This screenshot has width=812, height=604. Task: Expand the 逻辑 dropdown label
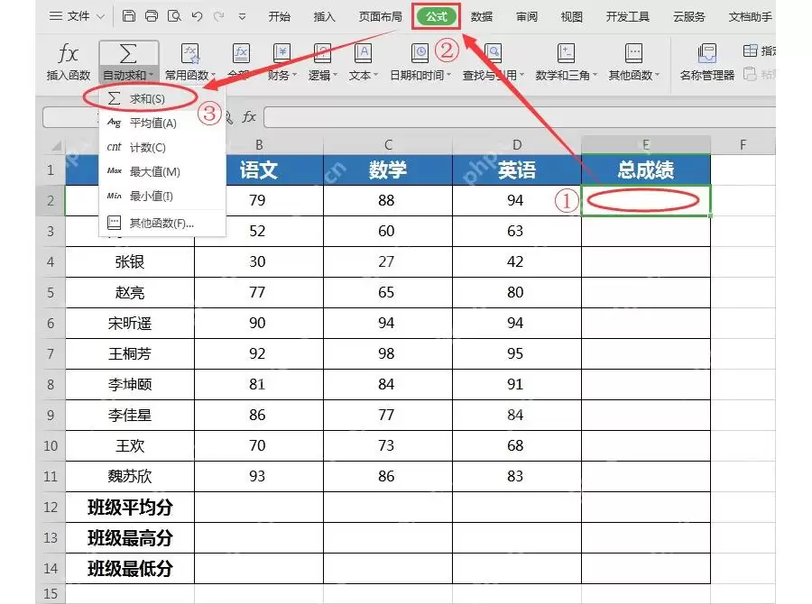click(x=323, y=75)
